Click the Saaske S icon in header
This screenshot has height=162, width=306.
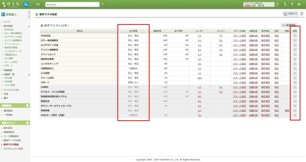(285, 4)
